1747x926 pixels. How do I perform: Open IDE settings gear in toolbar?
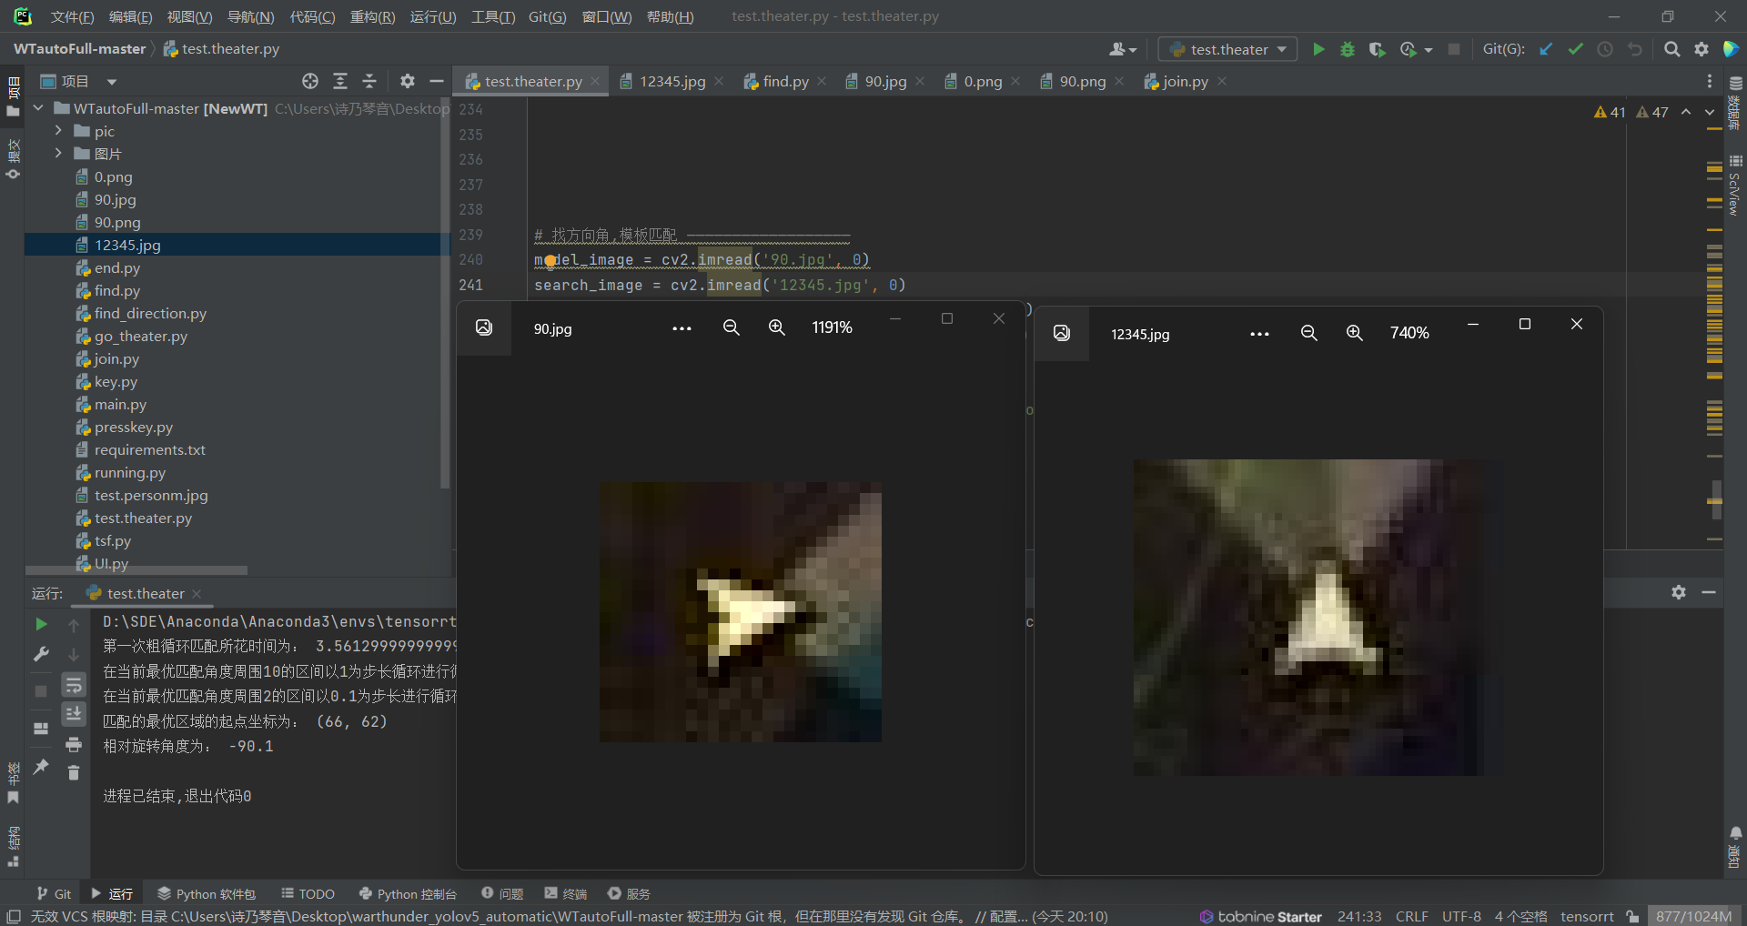pyautogui.click(x=1702, y=49)
